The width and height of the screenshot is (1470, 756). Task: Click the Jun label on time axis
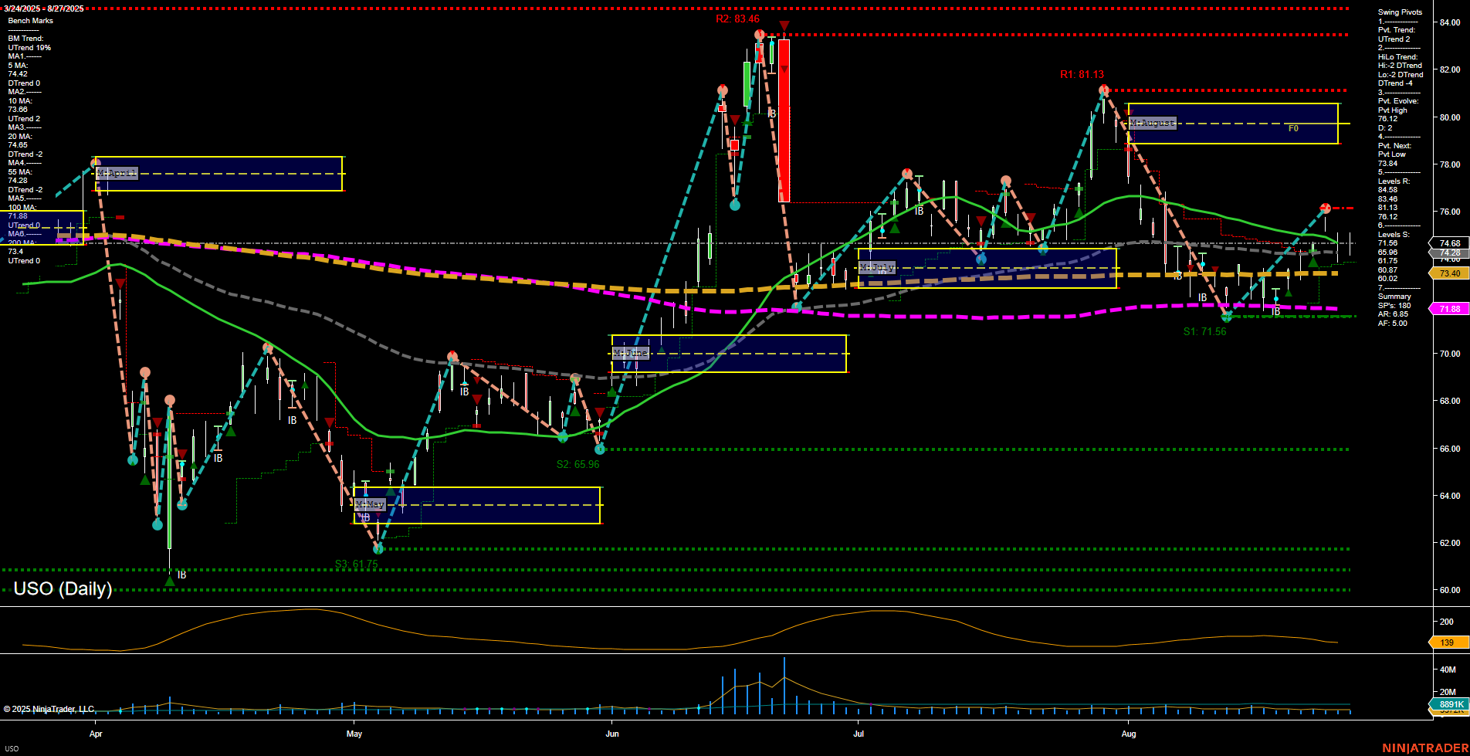tap(612, 734)
